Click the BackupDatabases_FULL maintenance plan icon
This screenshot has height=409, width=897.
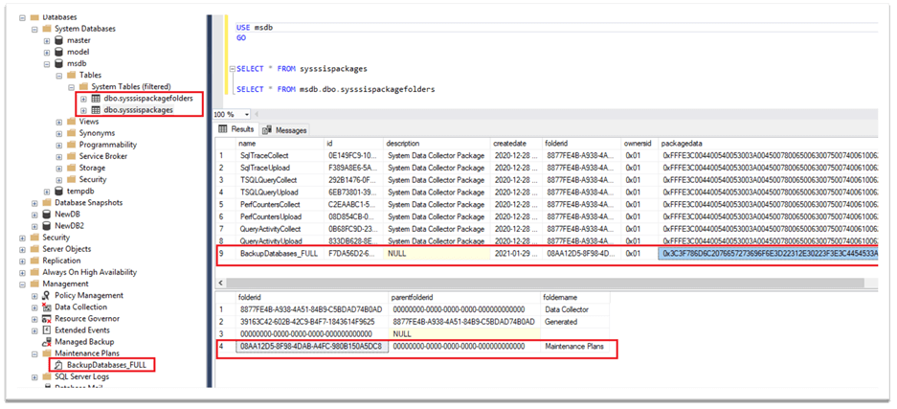[58, 365]
